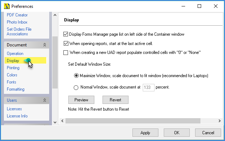Open the Photo Inbox preferences
The height and width of the screenshot is (141, 225).
point(17,22)
